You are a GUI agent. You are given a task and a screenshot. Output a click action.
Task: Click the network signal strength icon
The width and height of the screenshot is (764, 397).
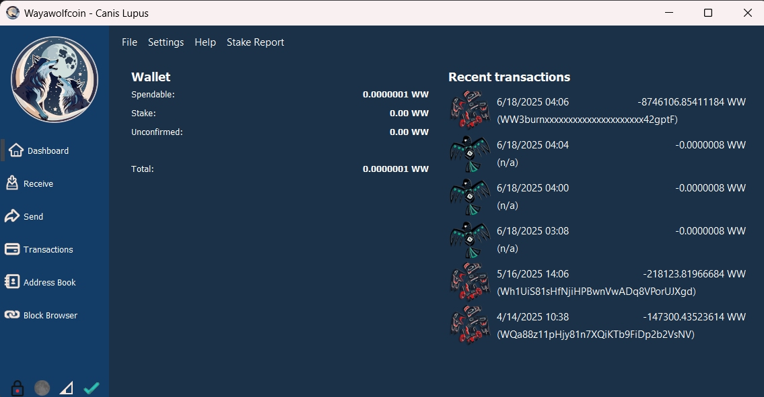pos(66,388)
